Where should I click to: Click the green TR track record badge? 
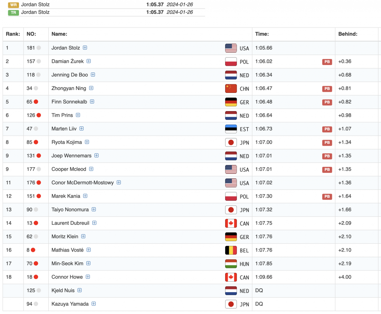(13, 12)
